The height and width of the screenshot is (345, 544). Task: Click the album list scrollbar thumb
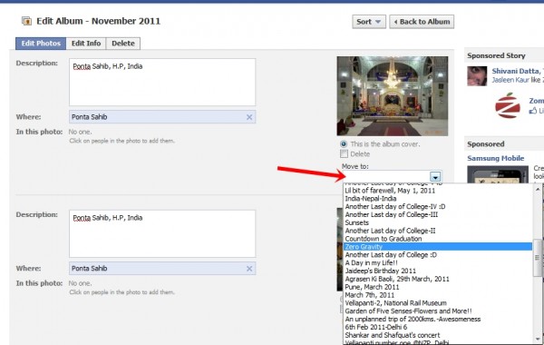pyautogui.click(x=538, y=258)
